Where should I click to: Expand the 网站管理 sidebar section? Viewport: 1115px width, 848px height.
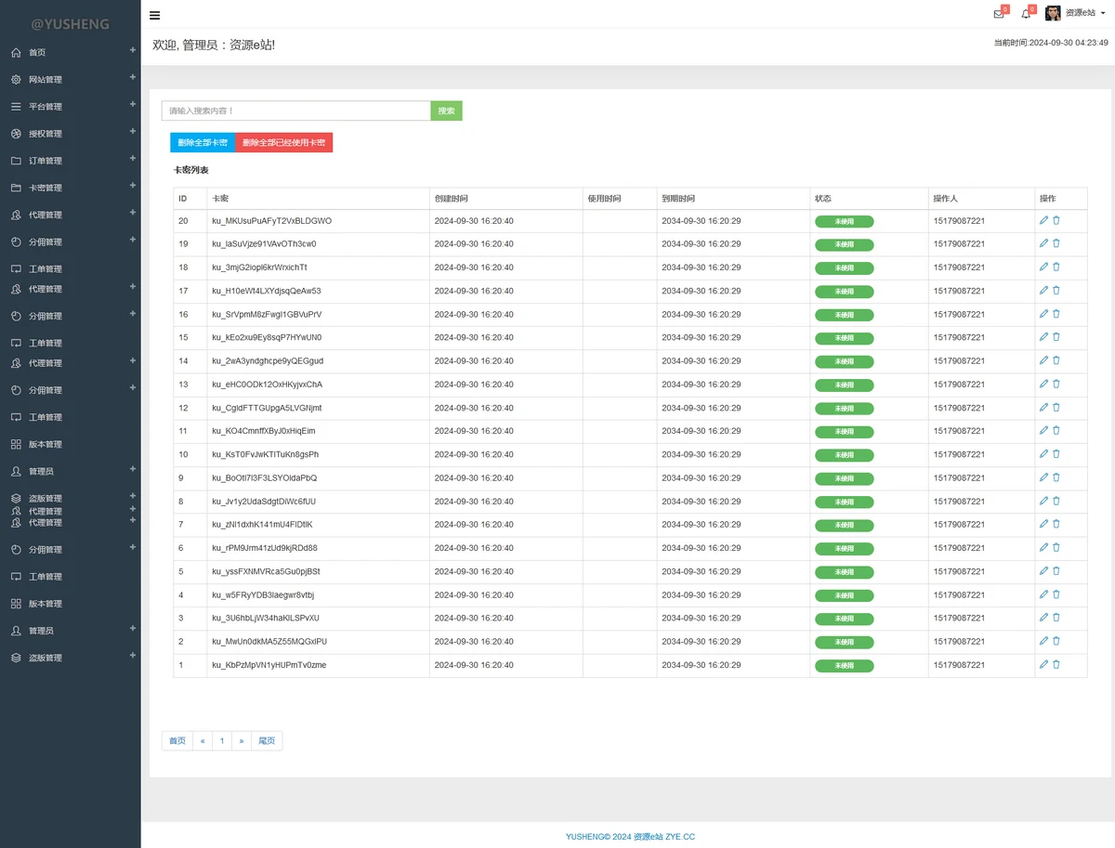click(x=133, y=78)
